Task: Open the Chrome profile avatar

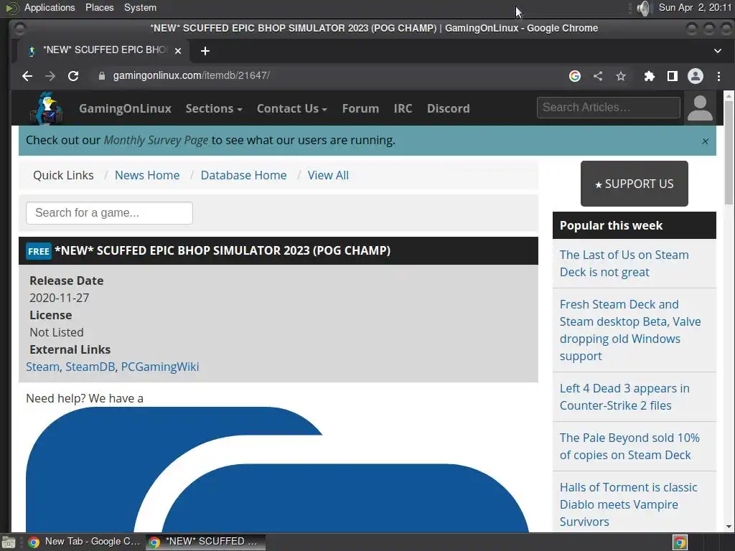Action: [696, 76]
